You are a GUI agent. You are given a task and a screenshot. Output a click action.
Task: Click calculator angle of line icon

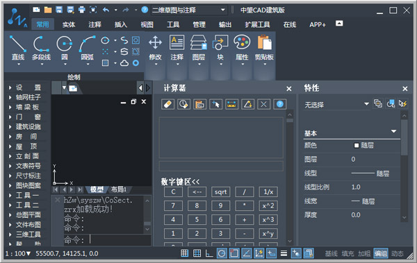pos(247,104)
